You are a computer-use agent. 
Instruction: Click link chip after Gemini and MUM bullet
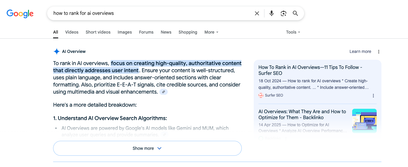tap(164, 135)
